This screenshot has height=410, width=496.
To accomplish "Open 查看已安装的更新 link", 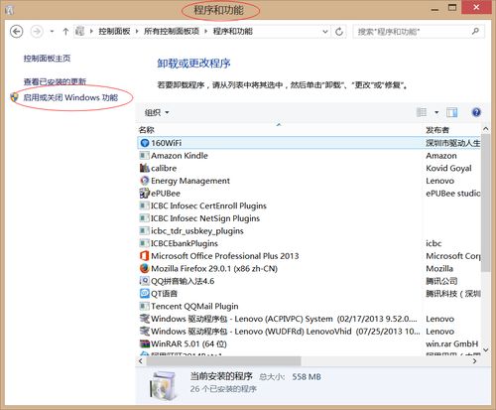I will 55,81.
